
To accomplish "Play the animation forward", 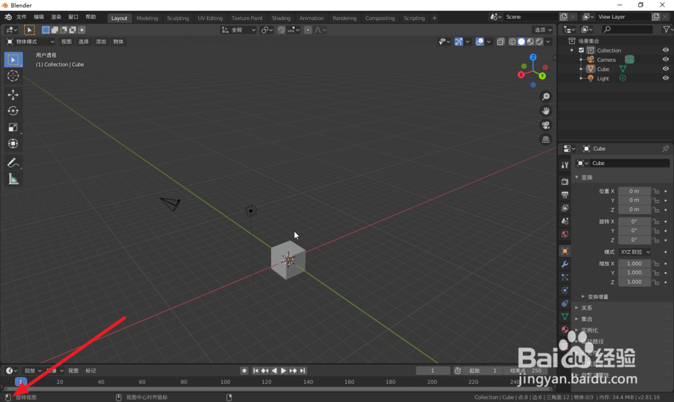I will point(284,370).
